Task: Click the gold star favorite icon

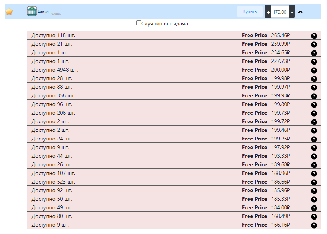Action: pyautogui.click(x=9, y=11)
